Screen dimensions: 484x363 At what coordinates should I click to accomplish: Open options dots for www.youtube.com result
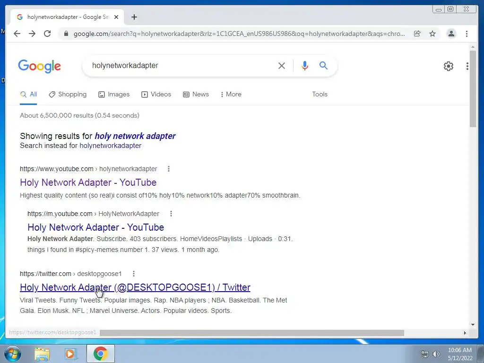pos(169,169)
